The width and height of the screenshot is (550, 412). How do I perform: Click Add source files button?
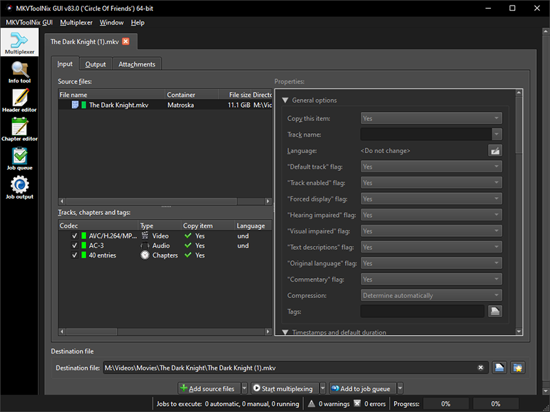(208, 389)
